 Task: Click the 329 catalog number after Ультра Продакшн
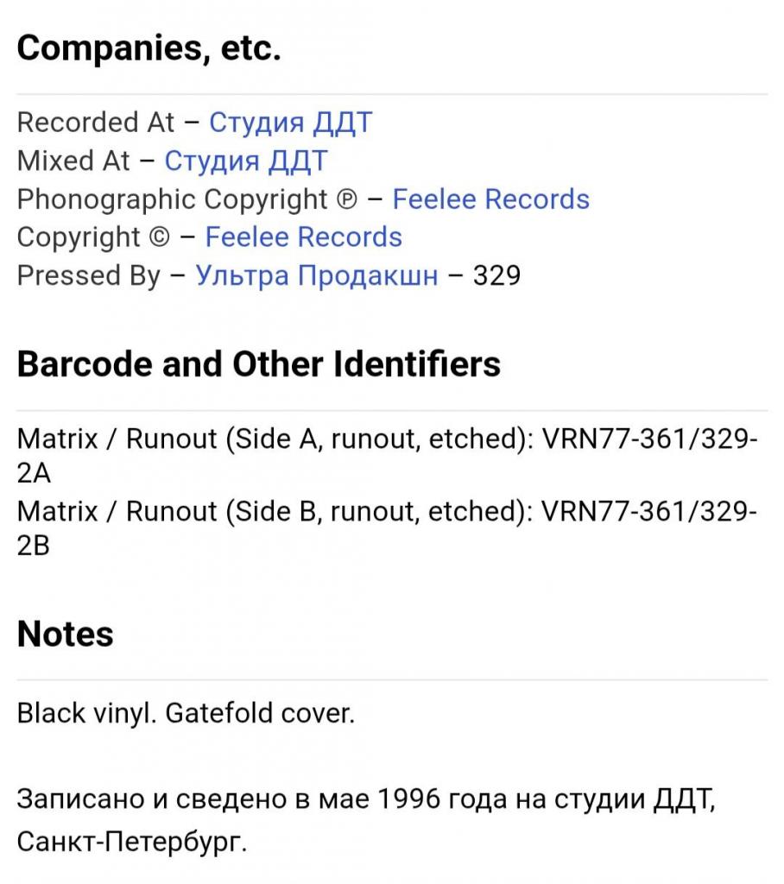coord(496,275)
